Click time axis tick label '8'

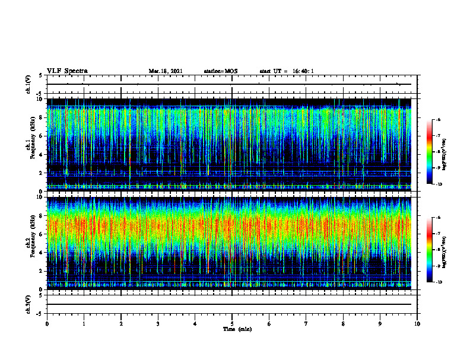coord(343,324)
